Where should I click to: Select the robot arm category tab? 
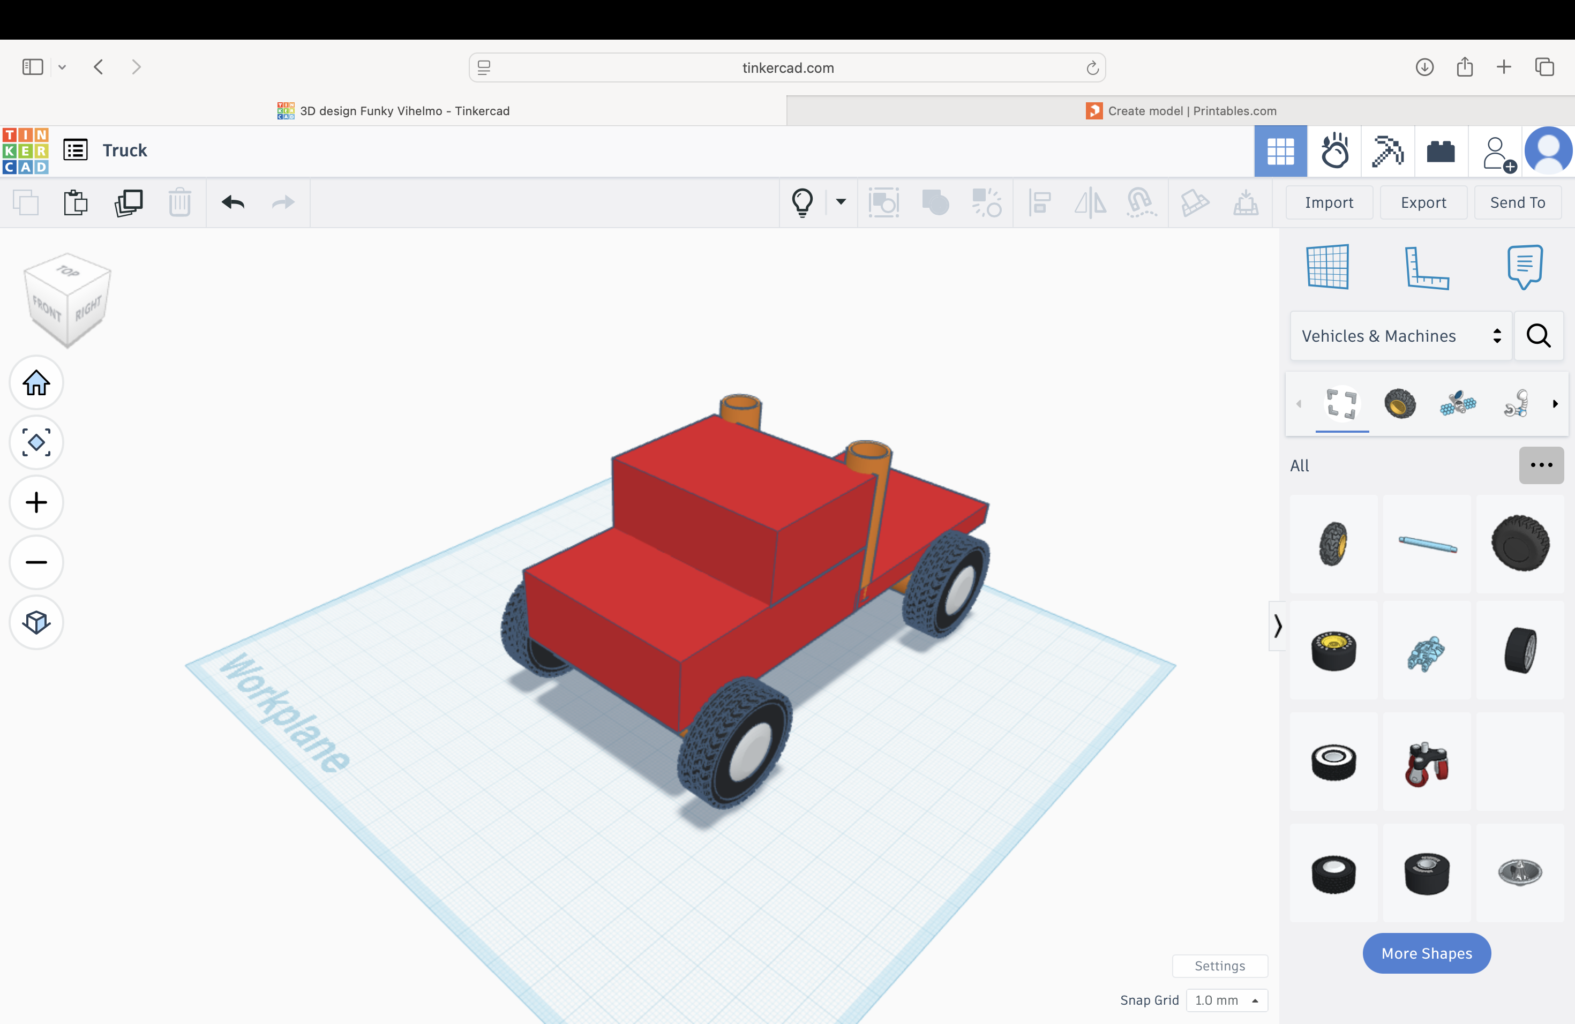point(1516,403)
